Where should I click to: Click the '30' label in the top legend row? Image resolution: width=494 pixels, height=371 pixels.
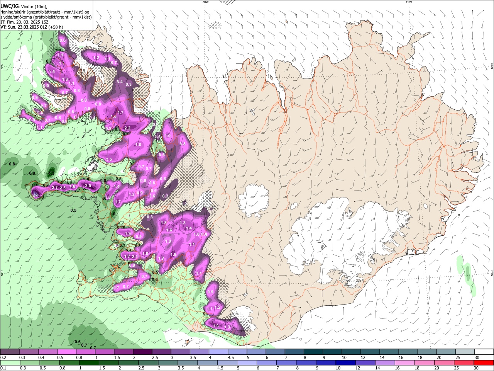pos(477,358)
